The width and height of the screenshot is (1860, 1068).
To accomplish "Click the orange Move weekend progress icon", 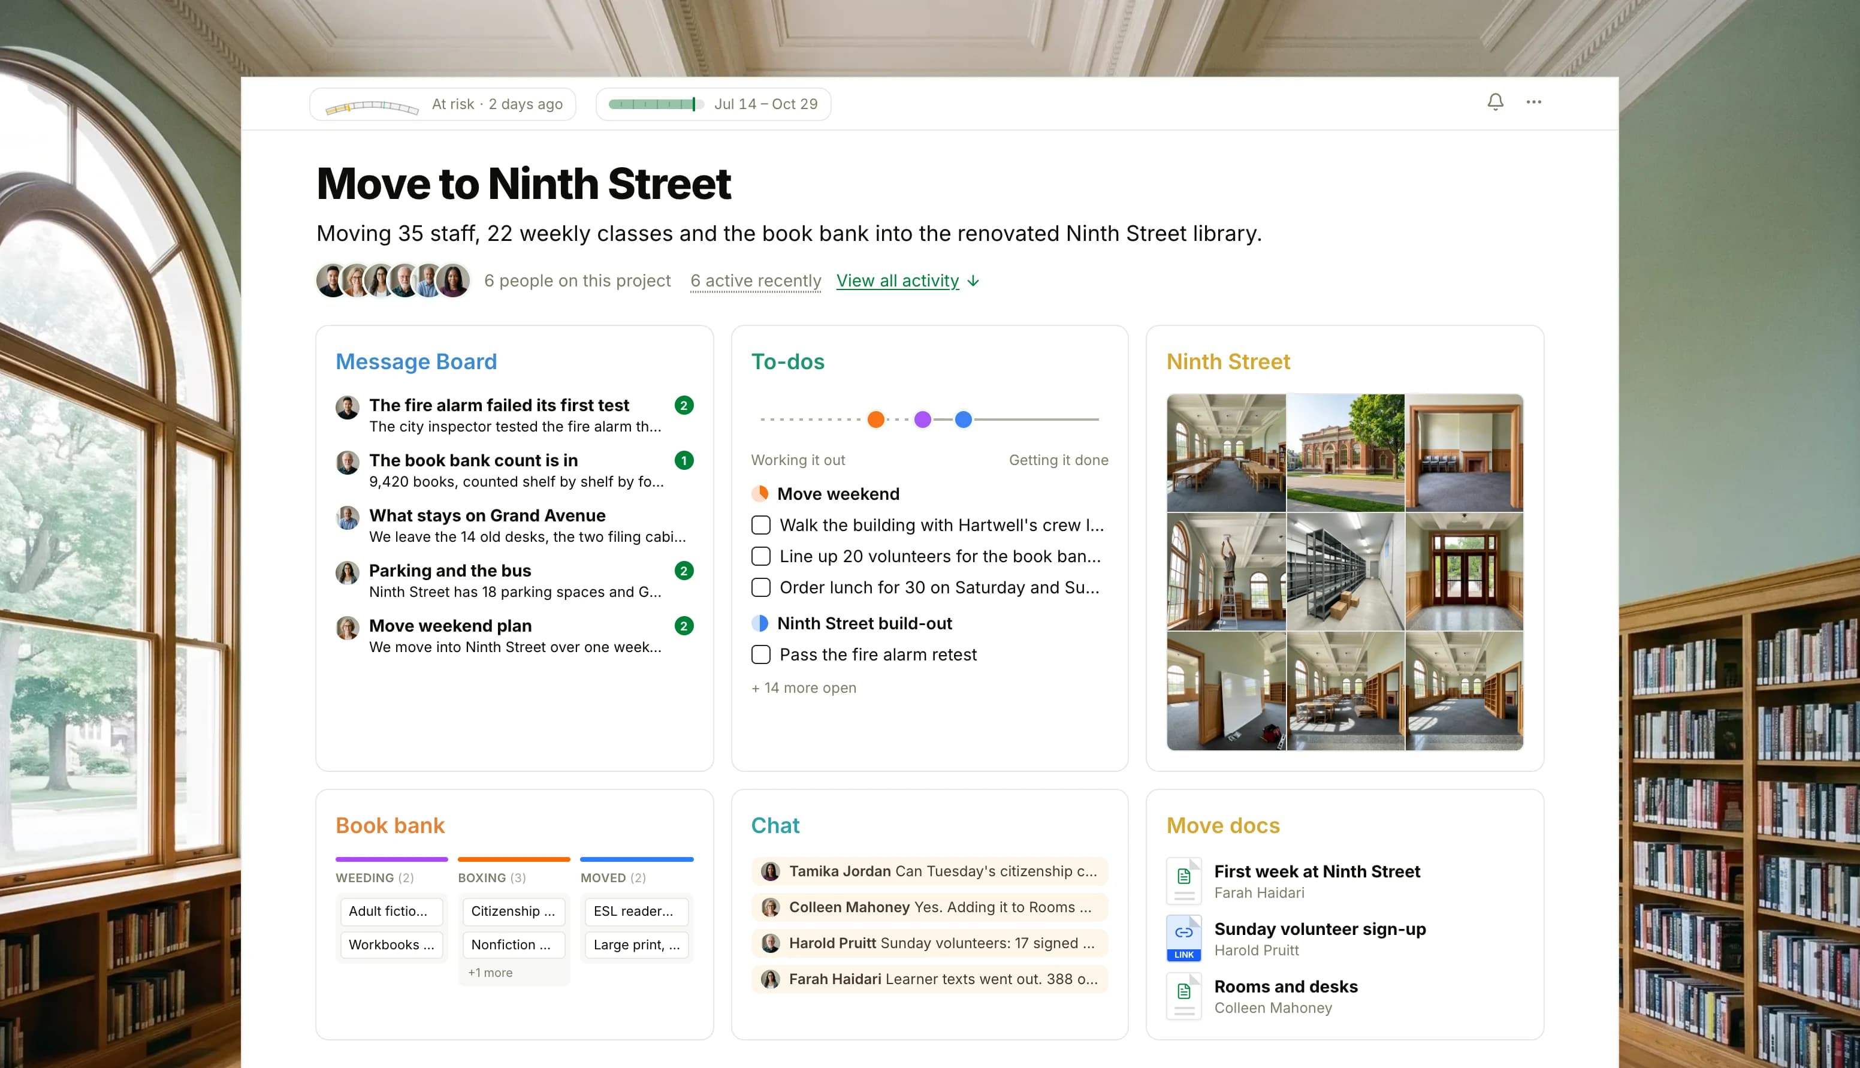I will pyautogui.click(x=760, y=494).
